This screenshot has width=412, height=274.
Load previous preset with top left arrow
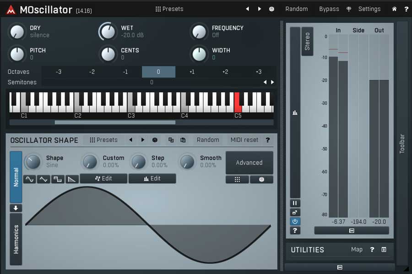click(x=247, y=9)
